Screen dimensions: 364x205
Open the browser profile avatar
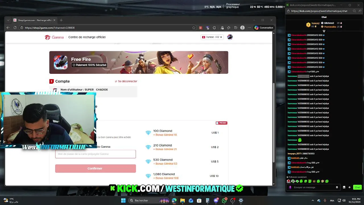242,28
